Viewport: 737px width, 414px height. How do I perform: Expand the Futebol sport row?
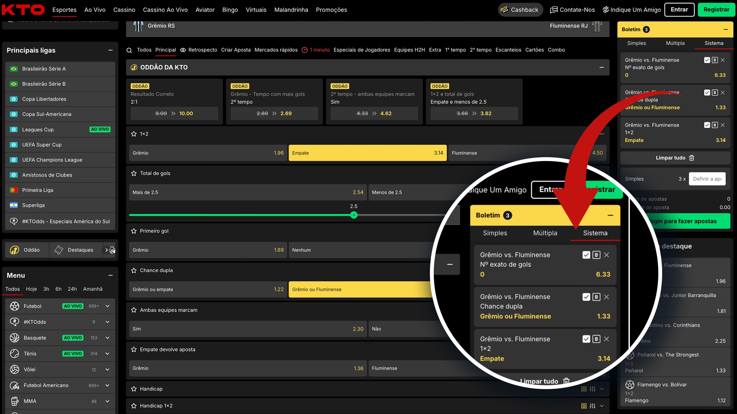pos(107,306)
